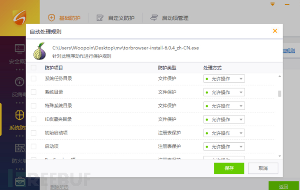The width and height of the screenshot is (300, 190).
Task: Open handling dropdown for 启动项
Action: 224,147
